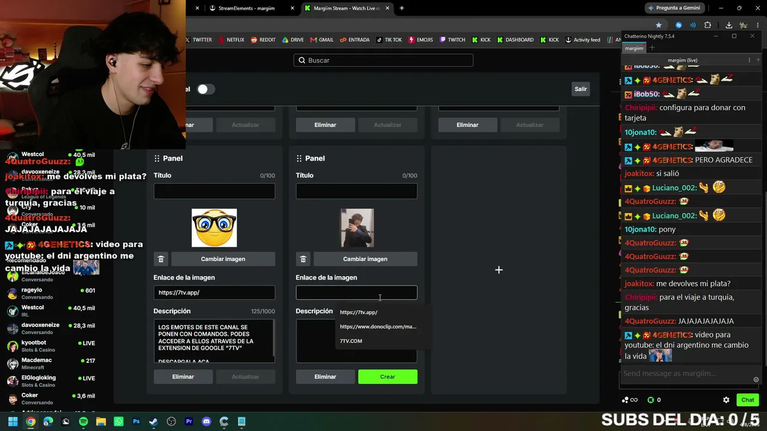Click Eliminar in the 7tv panel

pos(183,377)
